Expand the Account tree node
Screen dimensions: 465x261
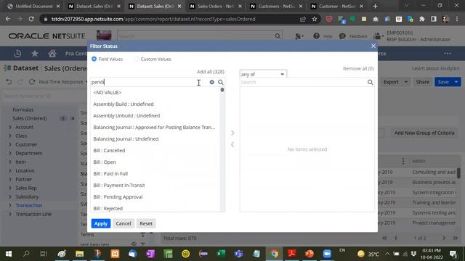point(10,127)
